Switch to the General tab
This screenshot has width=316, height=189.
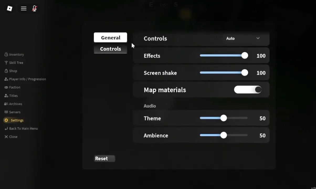click(x=110, y=38)
